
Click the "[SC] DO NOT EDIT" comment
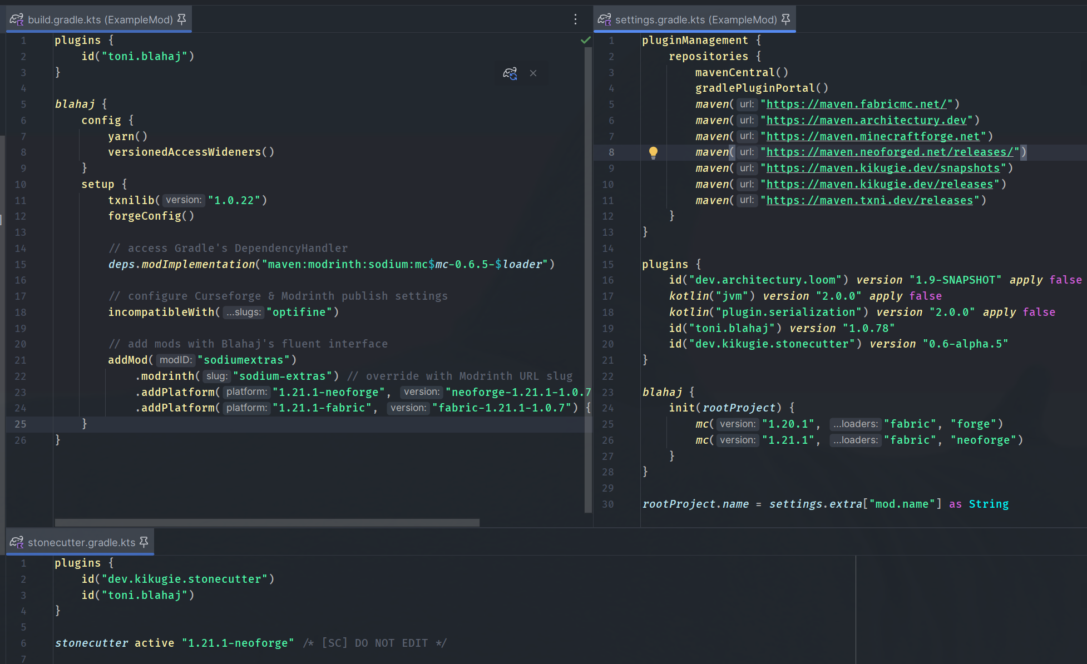pyautogui.click(x=374, y=643)
